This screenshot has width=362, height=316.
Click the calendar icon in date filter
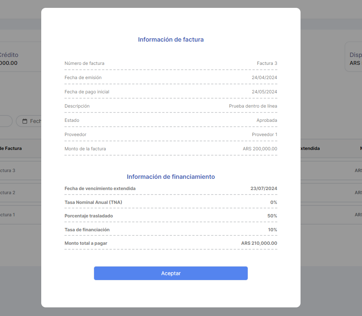click(25, 121)
